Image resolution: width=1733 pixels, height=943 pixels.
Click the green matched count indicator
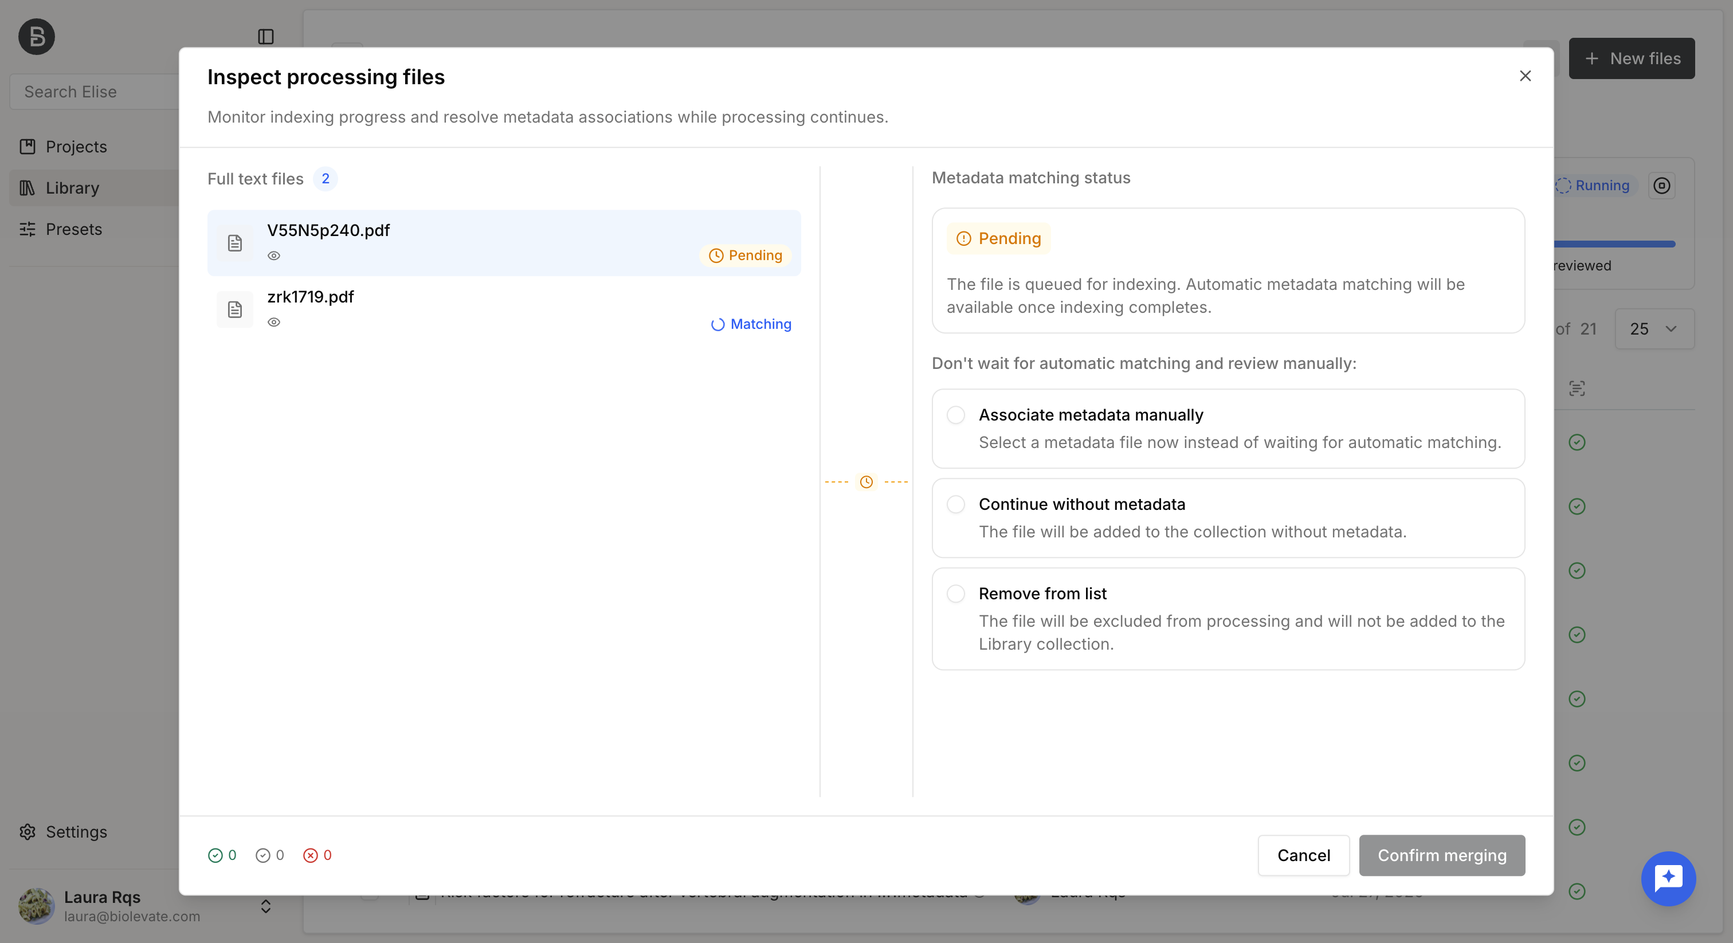(222, 855)
